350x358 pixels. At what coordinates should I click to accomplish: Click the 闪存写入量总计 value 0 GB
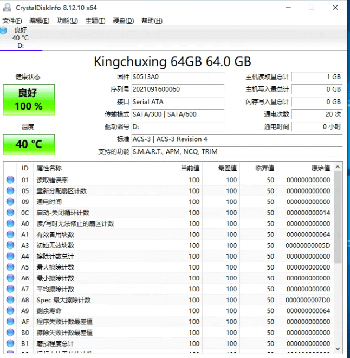point(317,102)
